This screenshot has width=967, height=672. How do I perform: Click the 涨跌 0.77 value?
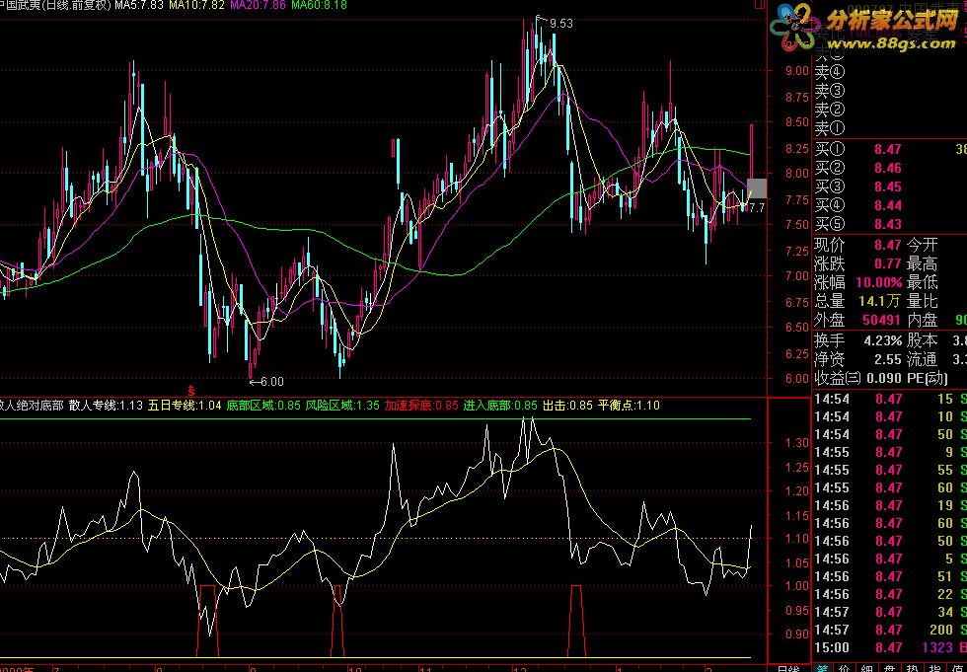pyautogui.click(x=887, y=264)
